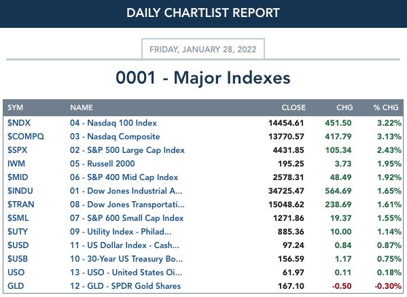The width and height of the screenshot is (407, 297).
Task: Sort by the NAME column header
Action: 82,107
